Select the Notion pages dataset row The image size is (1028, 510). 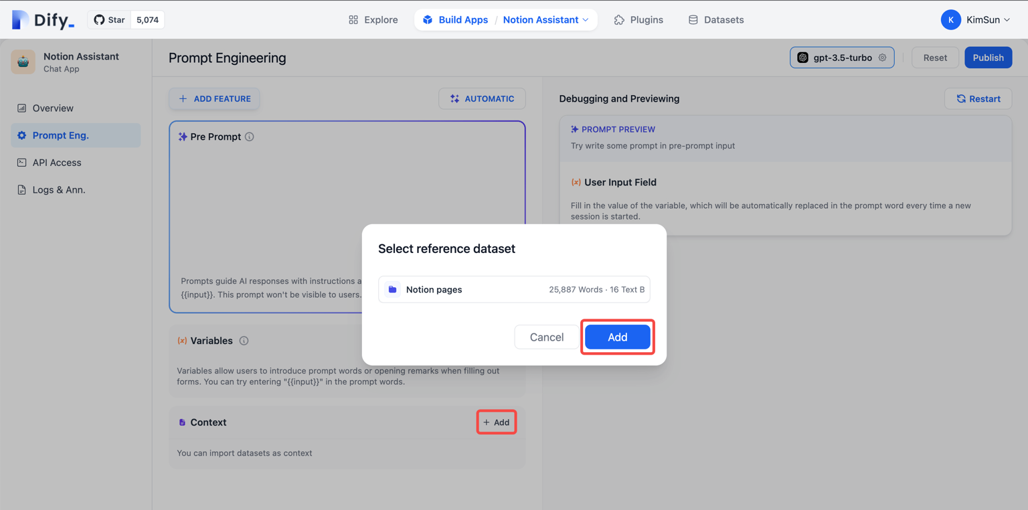tap(514, 290)
